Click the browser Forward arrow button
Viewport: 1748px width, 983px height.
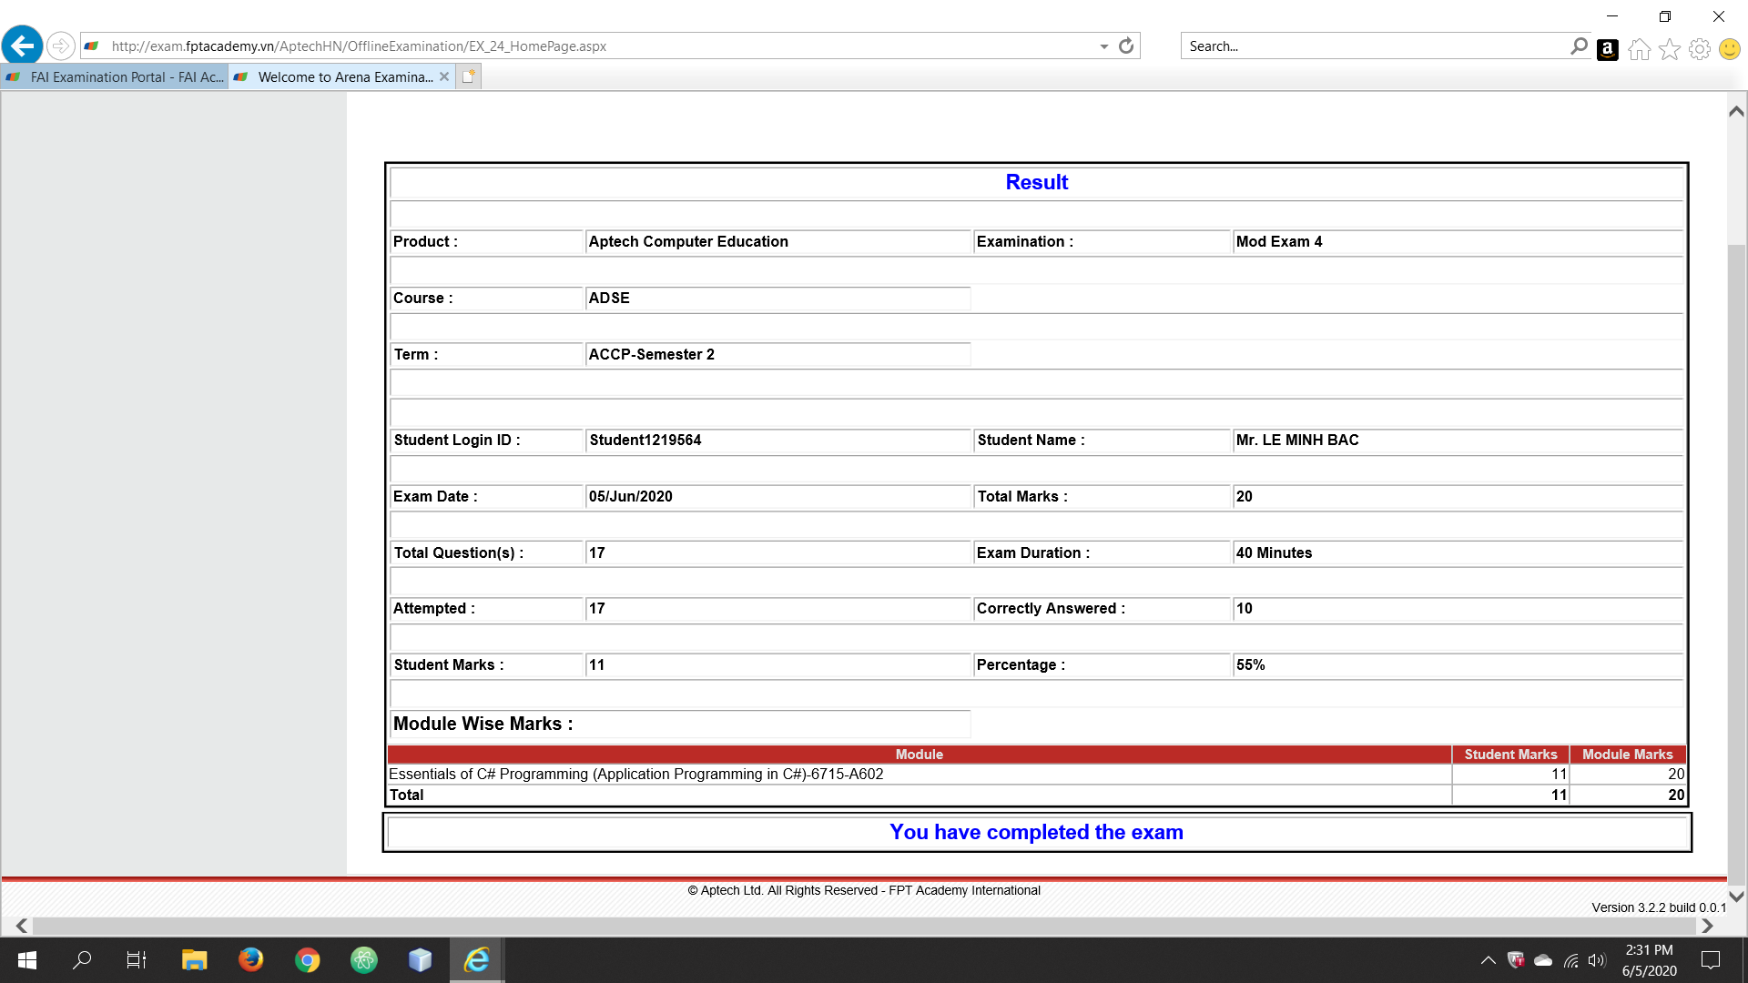click(60, 46)
